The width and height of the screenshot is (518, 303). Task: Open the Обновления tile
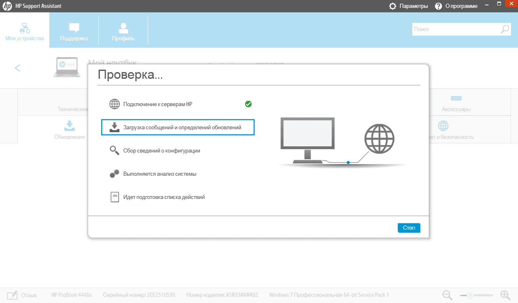[x=69, y=129]
